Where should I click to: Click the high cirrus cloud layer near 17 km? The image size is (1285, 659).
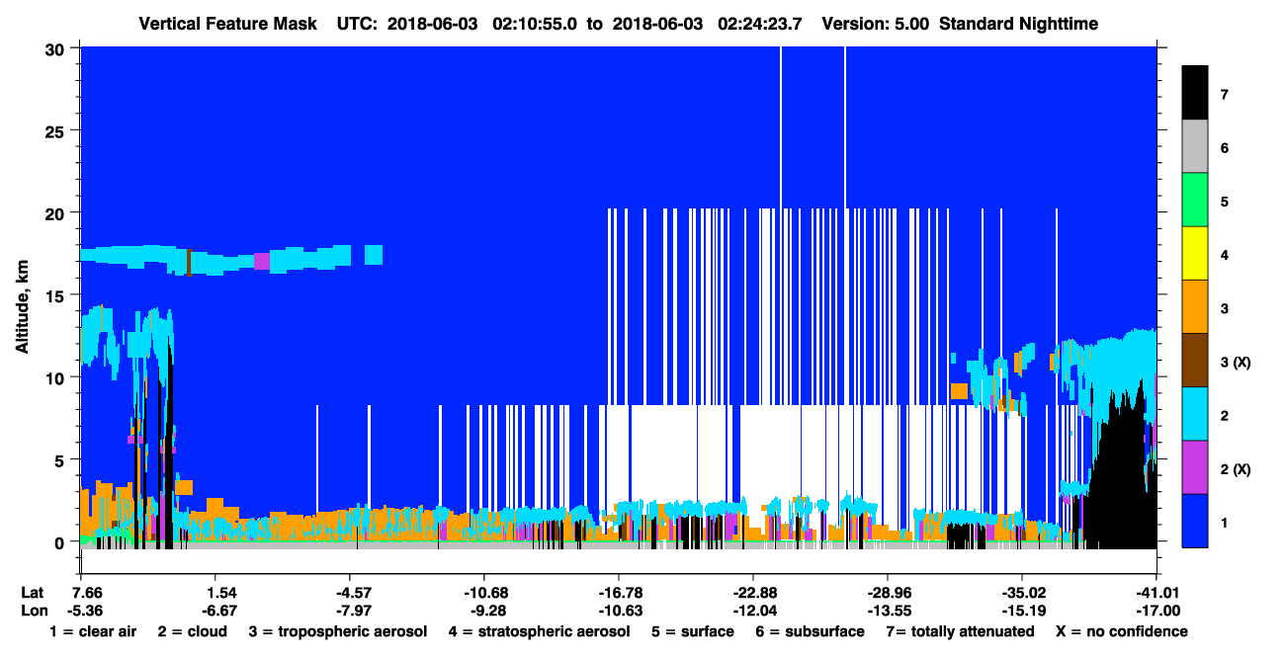click(x=230, y=258)
